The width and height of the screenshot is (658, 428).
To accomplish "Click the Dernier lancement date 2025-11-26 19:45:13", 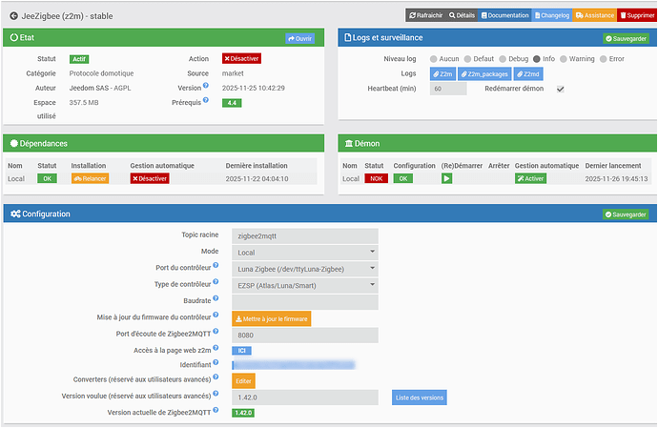I will tap(616, 179).
